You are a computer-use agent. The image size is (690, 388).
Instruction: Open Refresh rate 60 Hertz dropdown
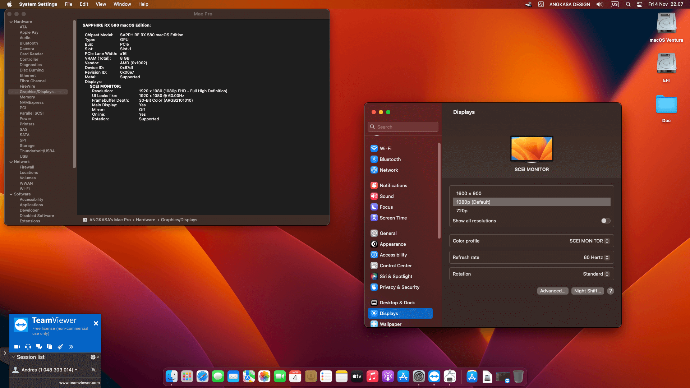tap(596, 258)
